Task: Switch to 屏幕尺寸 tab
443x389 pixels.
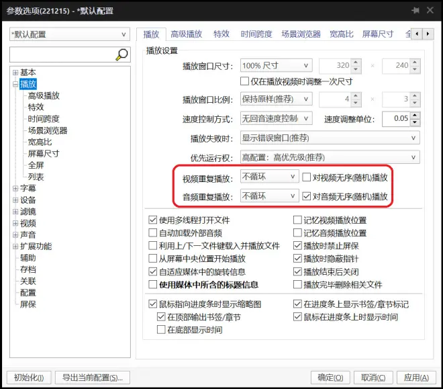Action: (x=378, y=34)
